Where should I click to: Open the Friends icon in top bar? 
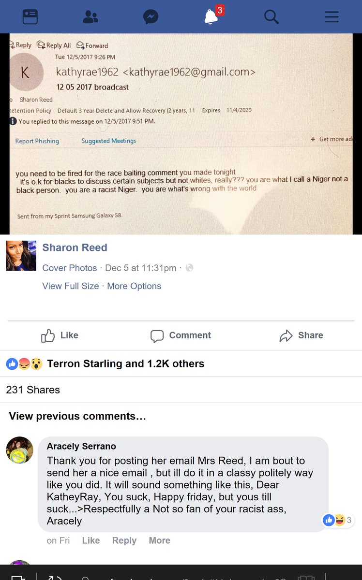click(90, 17)
